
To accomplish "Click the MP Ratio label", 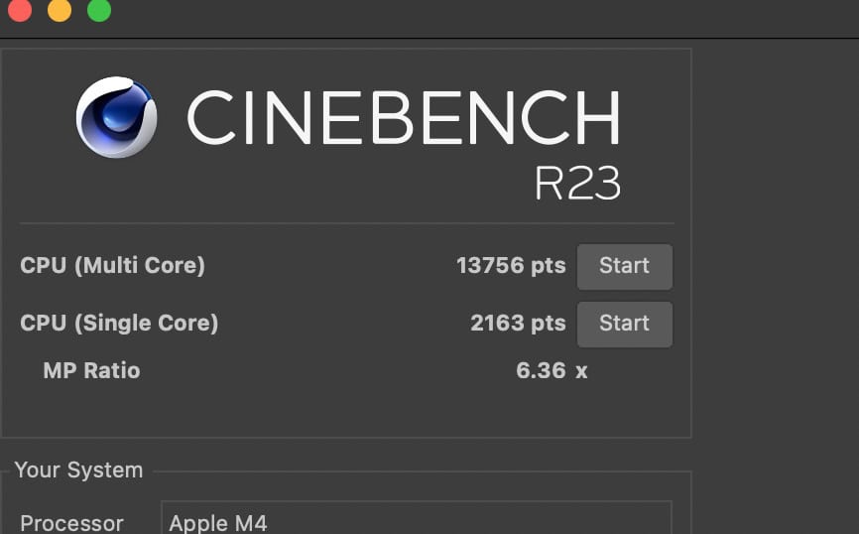I will 91,371.
